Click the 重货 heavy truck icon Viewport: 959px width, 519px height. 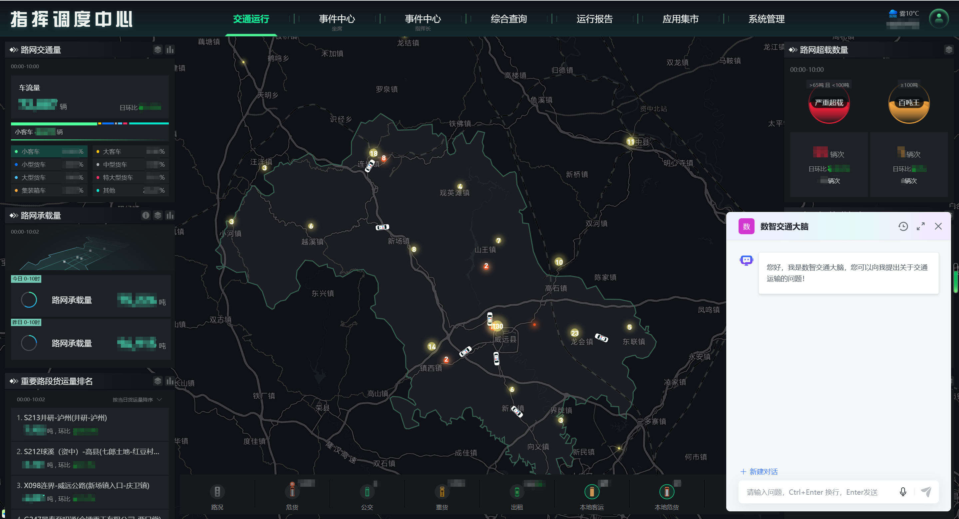[x=442, y=492]
